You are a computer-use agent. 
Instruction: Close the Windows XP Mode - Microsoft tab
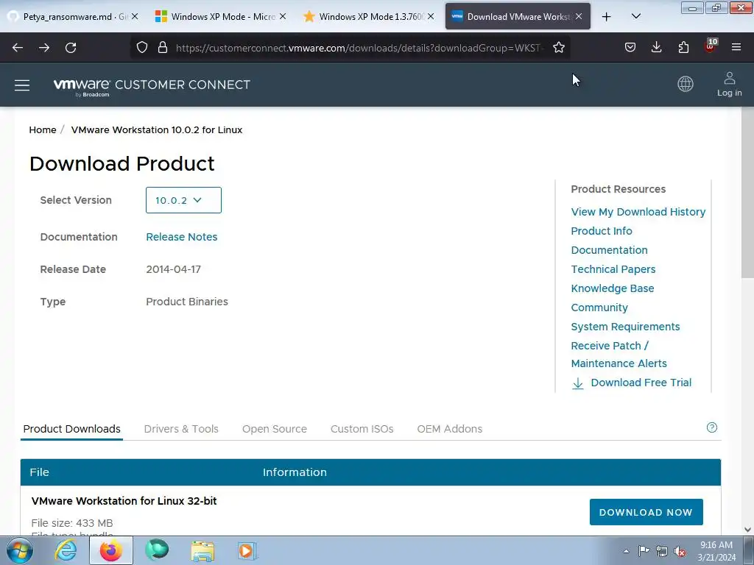pos(283,16)
